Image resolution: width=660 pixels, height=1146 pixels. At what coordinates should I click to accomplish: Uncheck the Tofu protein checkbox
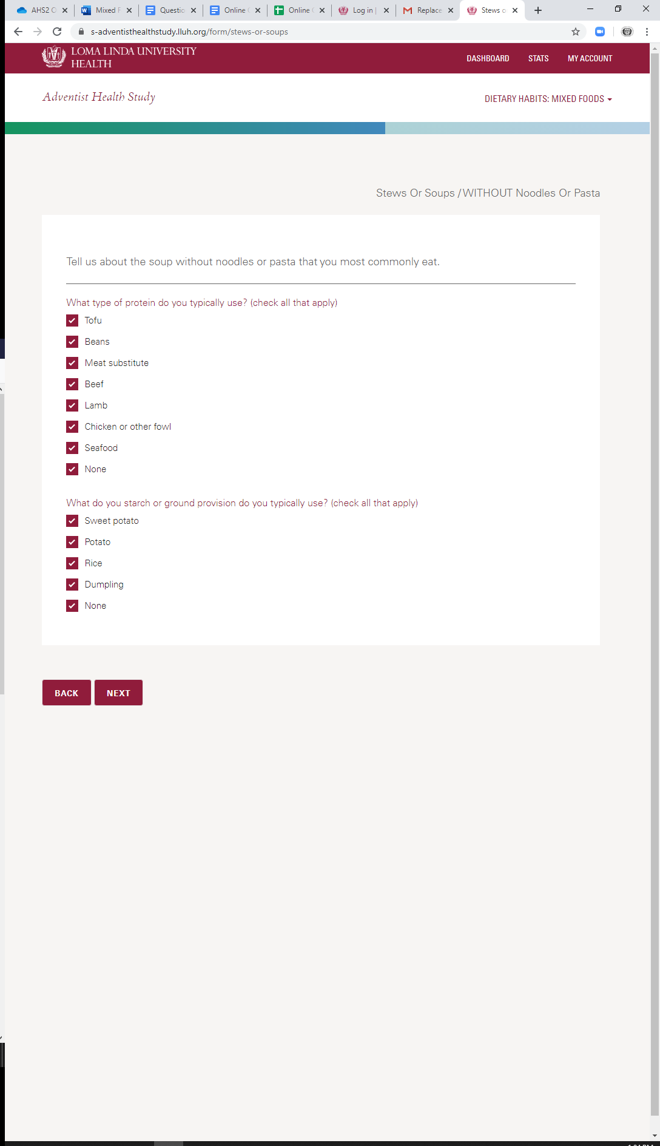point(72,320)
